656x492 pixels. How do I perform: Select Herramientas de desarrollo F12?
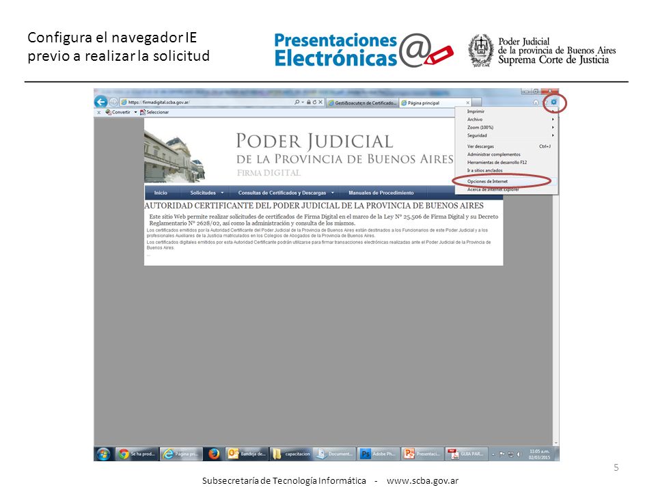(x=506, y=163)
